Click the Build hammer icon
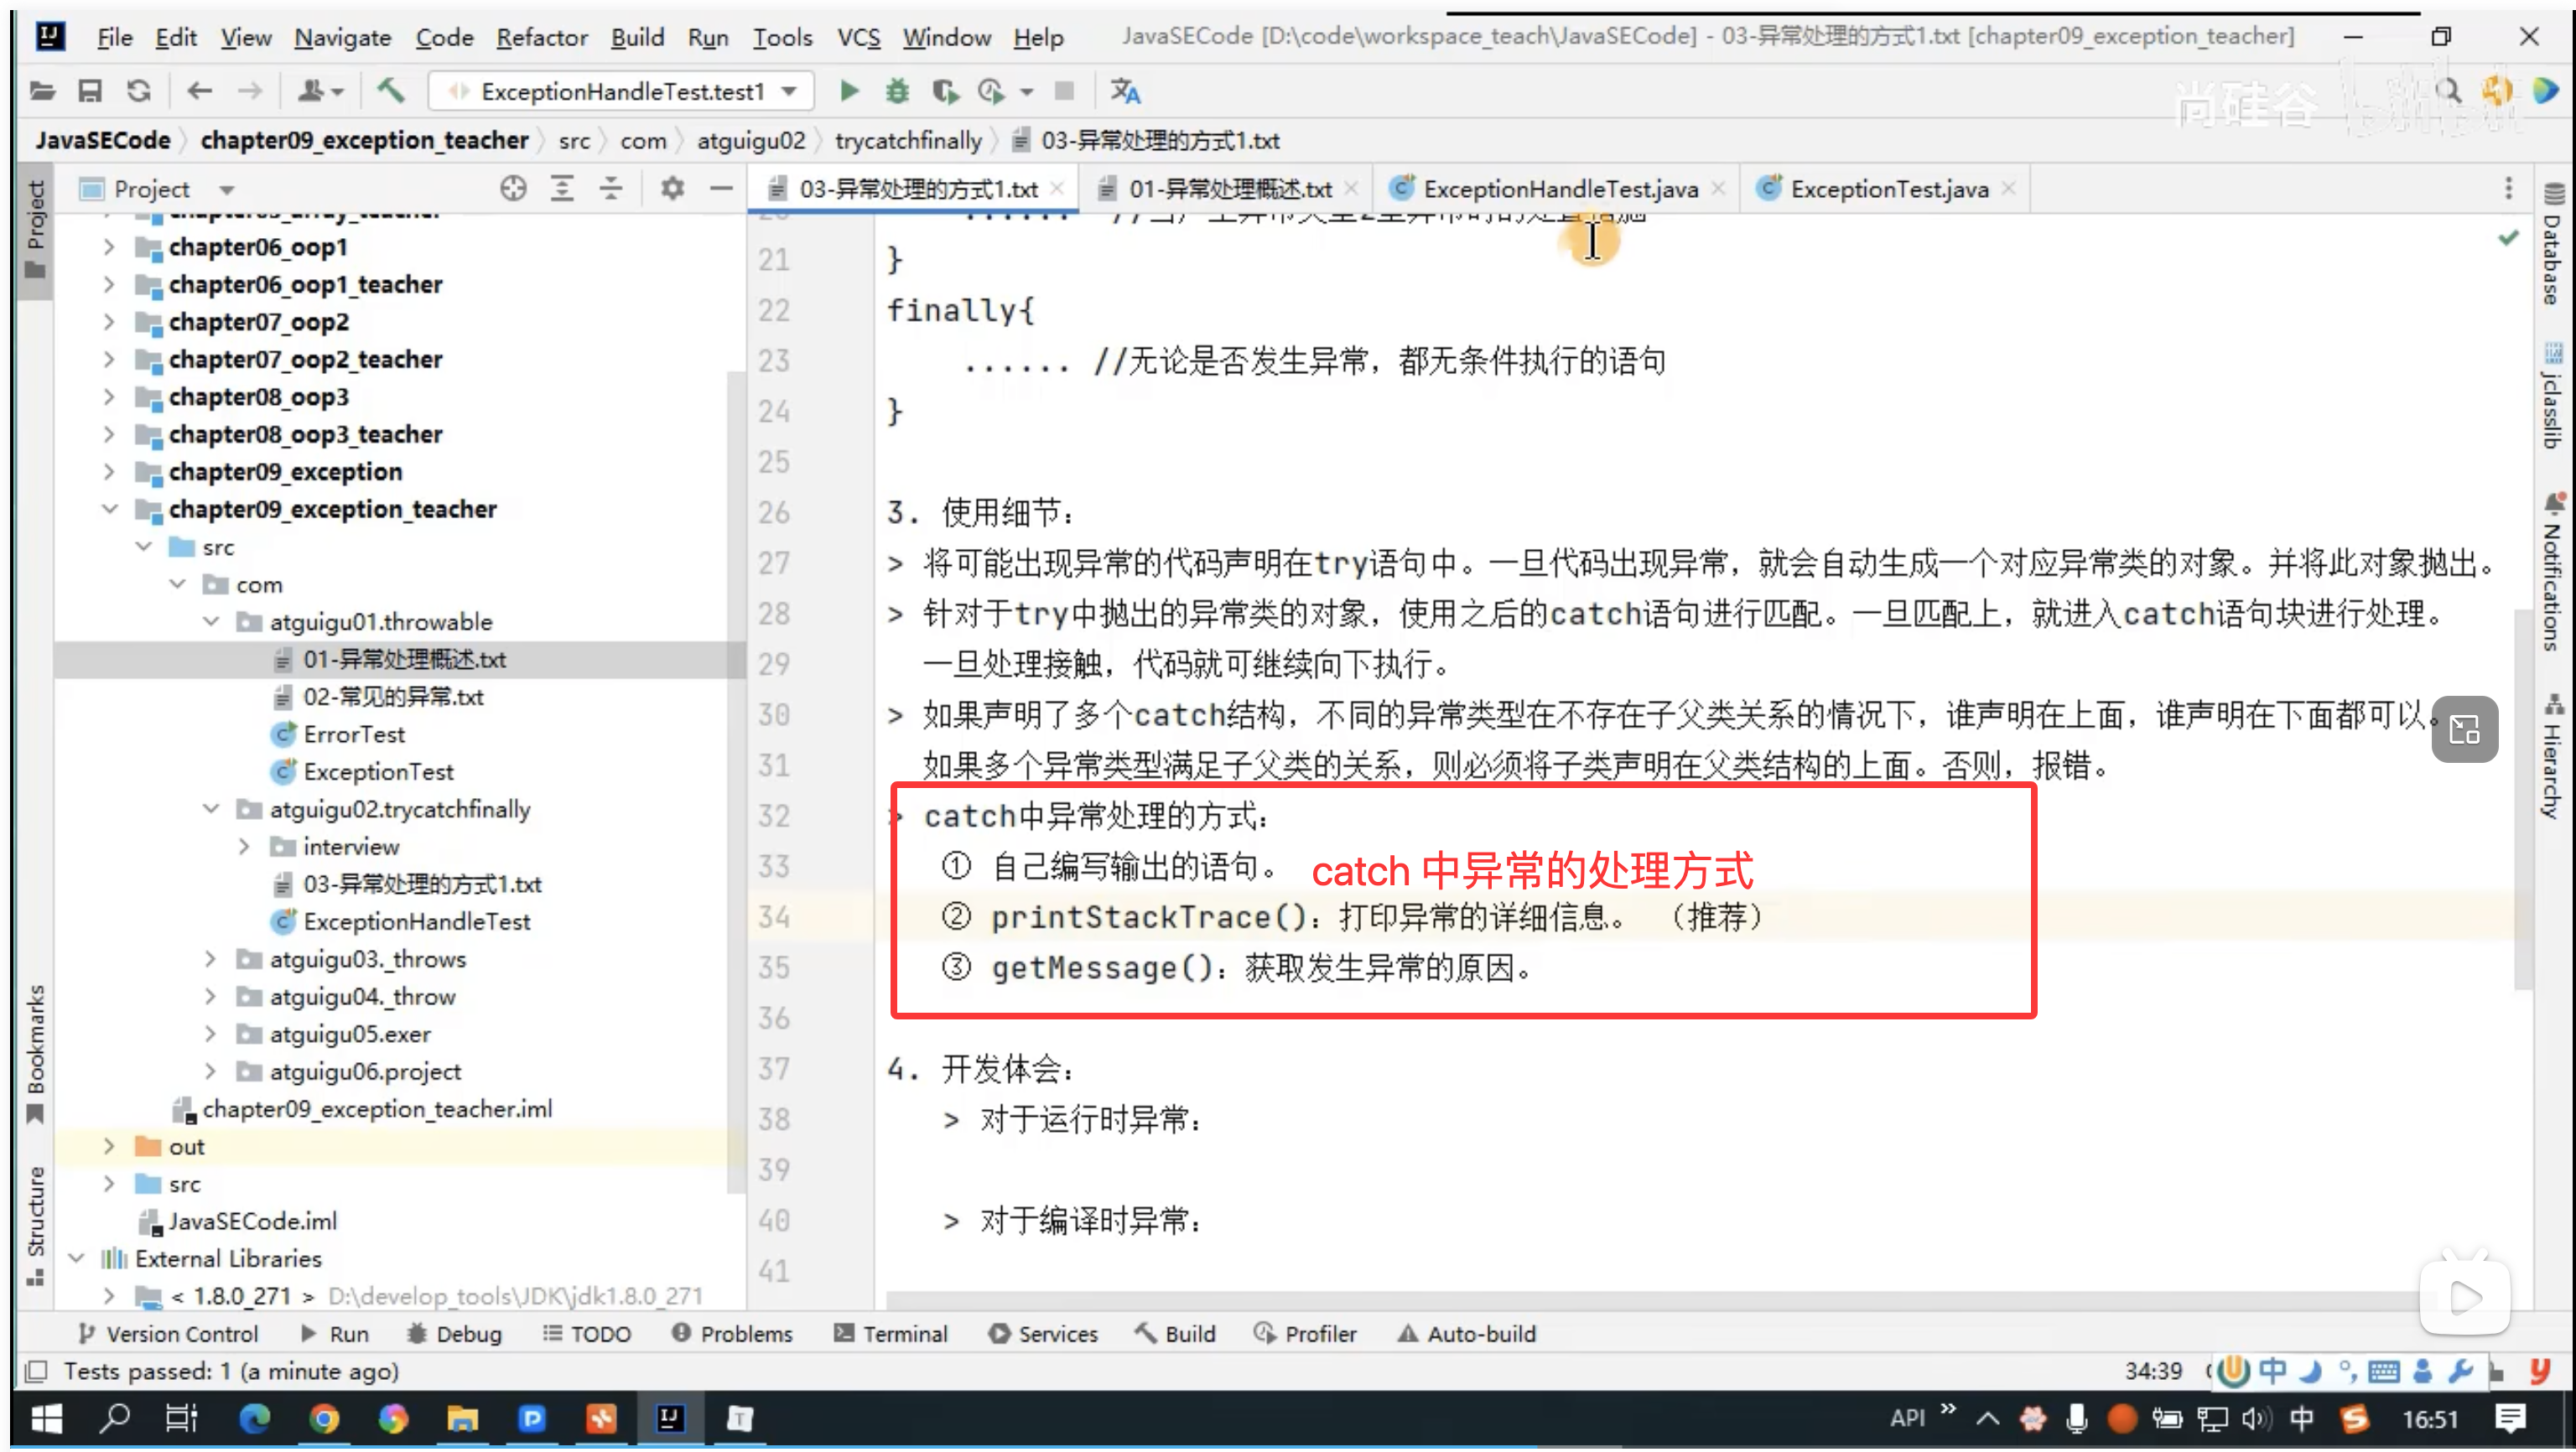 pyautogui.click(x=390, y=91)
